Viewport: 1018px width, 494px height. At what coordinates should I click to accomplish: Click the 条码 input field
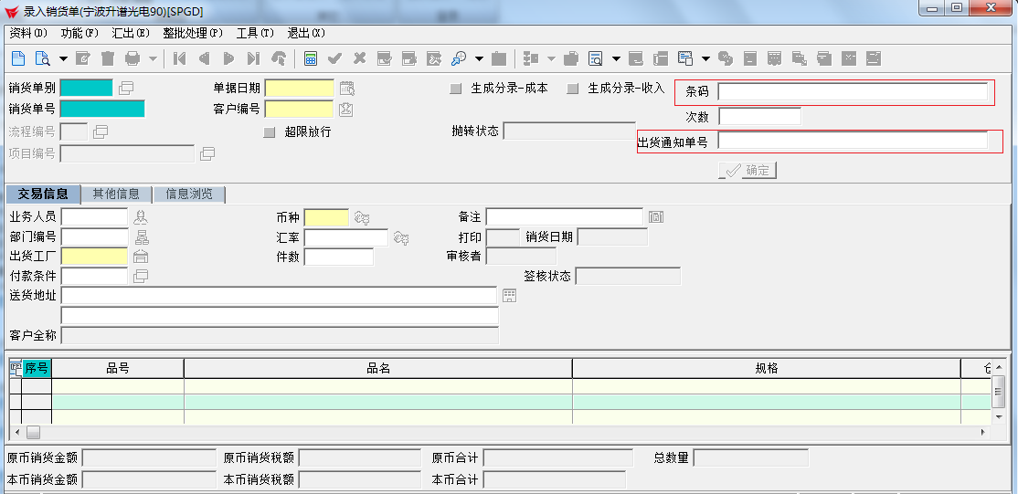(x=852, y=91)
